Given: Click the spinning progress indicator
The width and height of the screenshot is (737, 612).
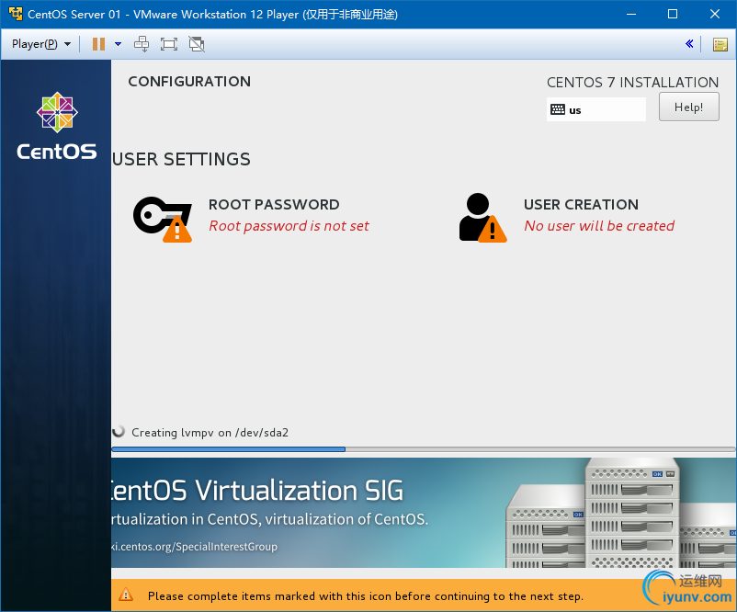Looking at the screenshot, I should (119, 432).
